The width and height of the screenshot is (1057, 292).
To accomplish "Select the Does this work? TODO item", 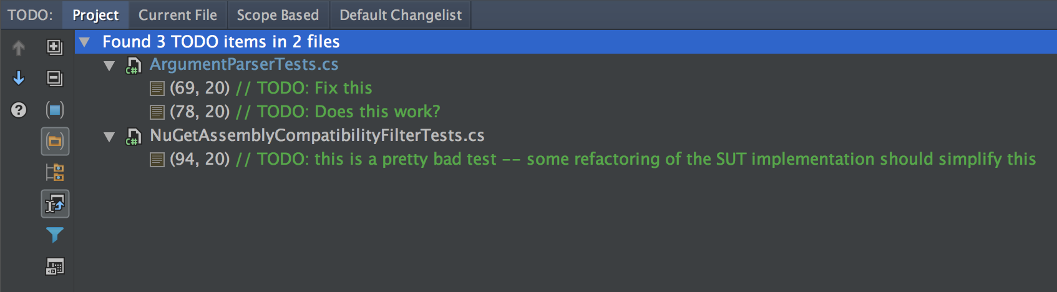I will [x=295, y=112].
